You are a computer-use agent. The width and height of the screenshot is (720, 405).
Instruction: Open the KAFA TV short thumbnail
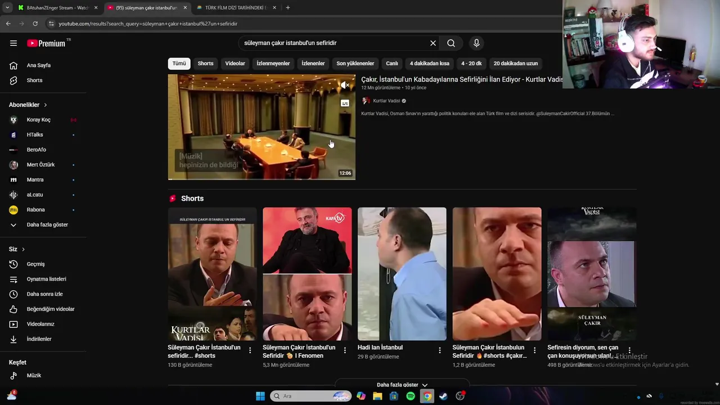[307, 274]
